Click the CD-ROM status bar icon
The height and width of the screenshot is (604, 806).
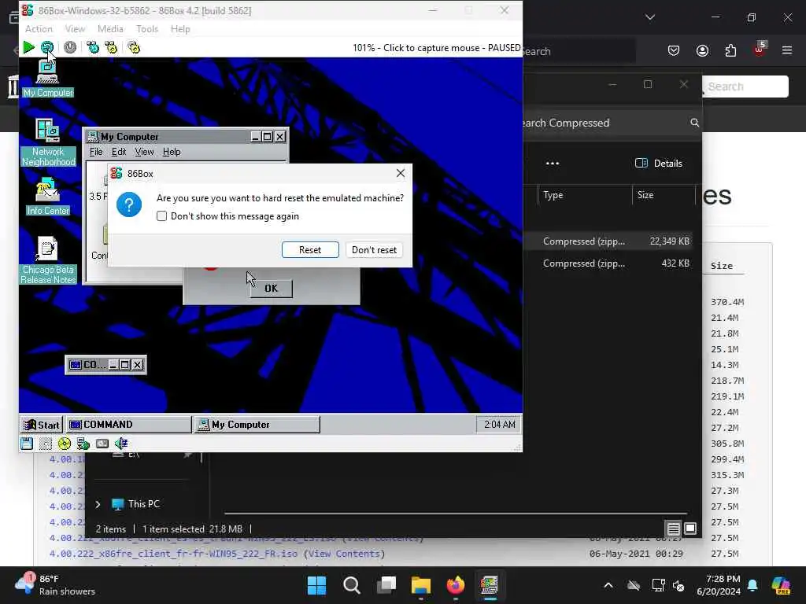click(x=65, y=444)
